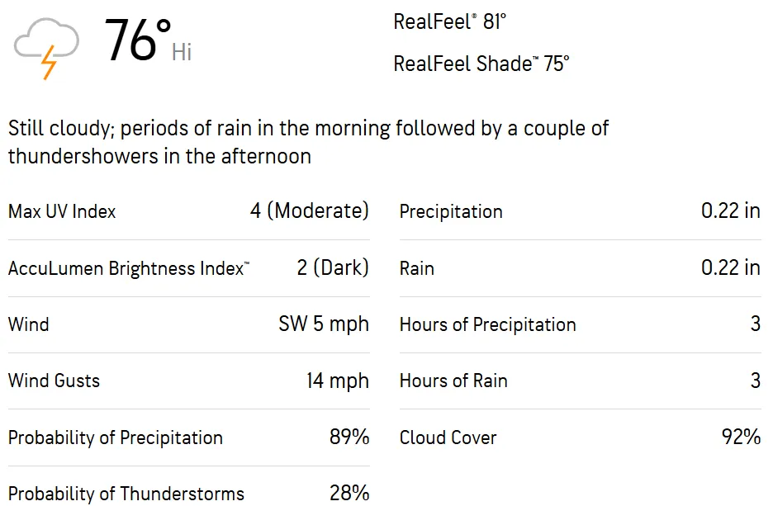Click the AccuLumen Brightness Index label
The image size is (773, 506).
pyautogui.click(x=129, y=268)
